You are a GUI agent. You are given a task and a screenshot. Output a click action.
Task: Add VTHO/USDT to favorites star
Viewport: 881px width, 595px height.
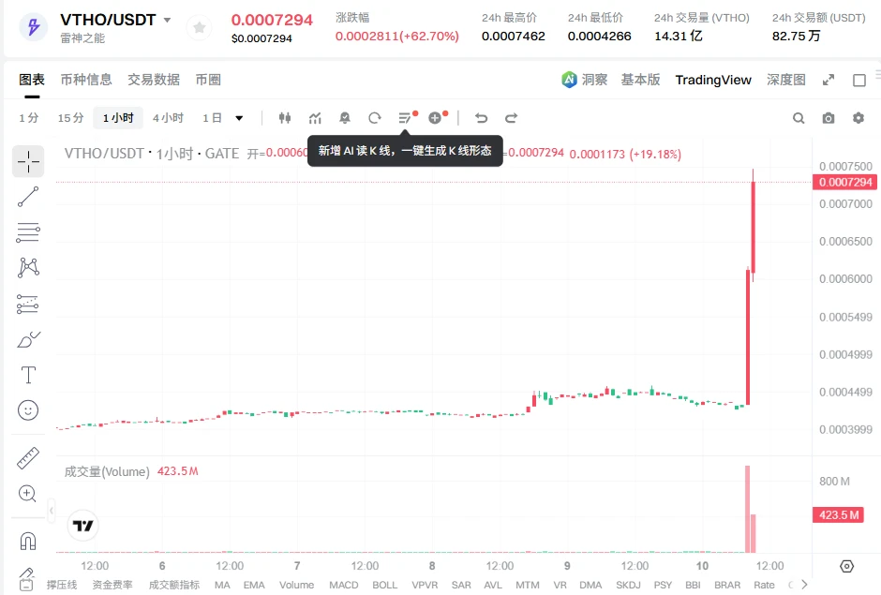199,27
